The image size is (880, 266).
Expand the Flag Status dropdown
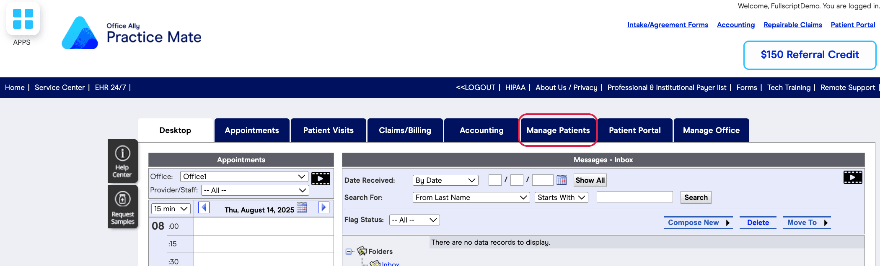414,220
